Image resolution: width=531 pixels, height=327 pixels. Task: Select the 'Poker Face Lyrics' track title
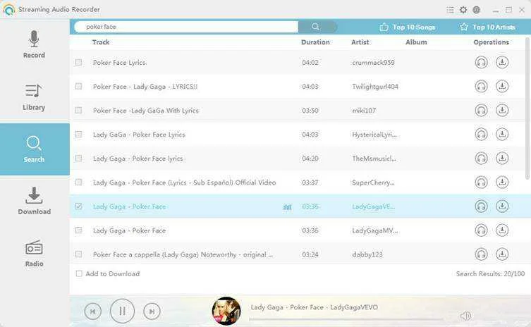click(x=119, y=63)
